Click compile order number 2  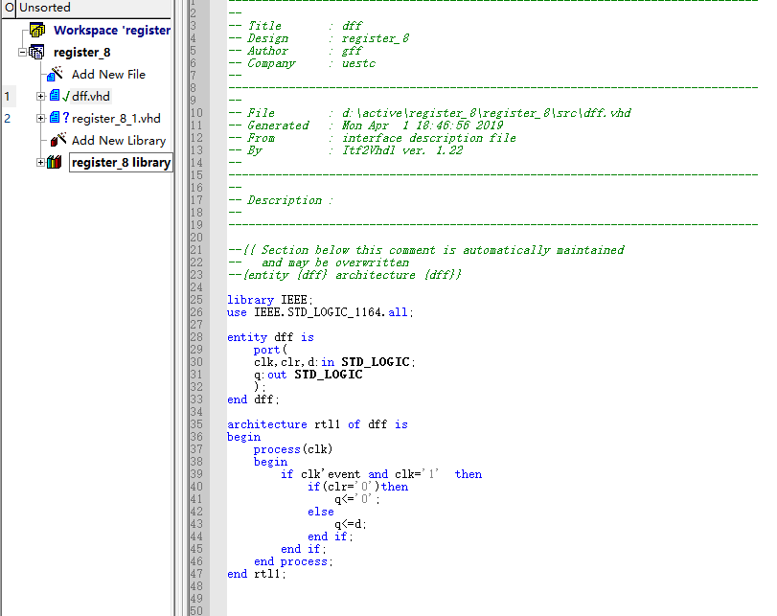tap(7, 119)
